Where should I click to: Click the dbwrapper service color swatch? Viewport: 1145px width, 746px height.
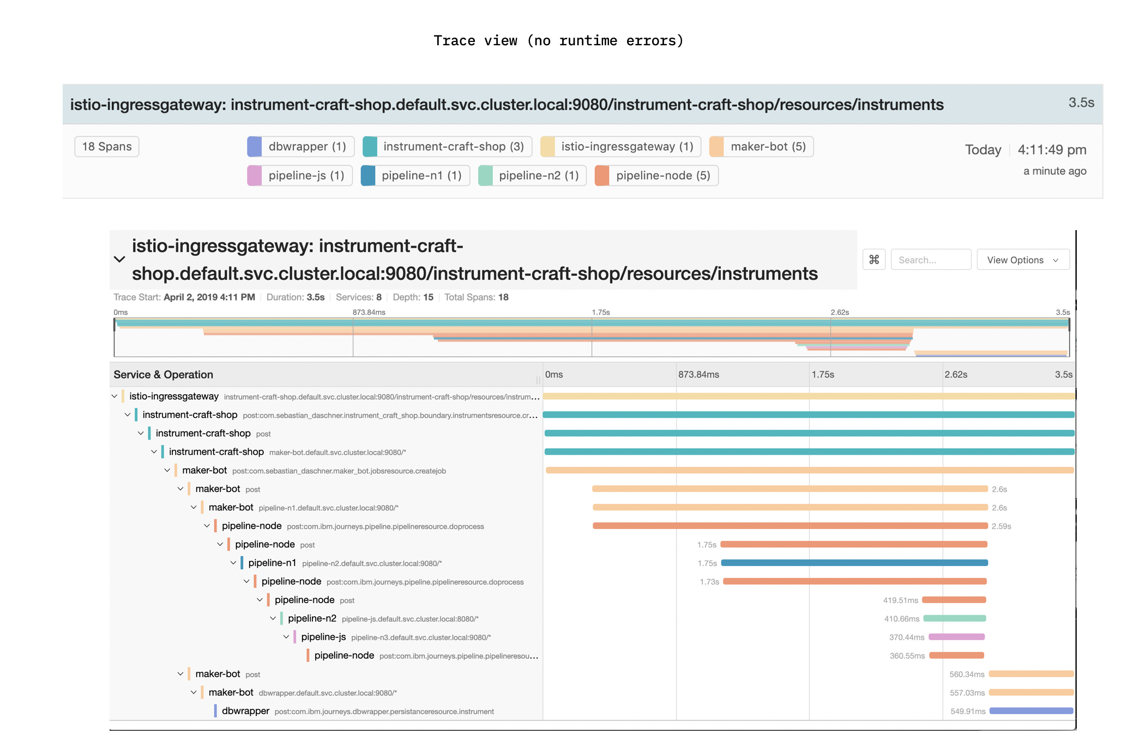[x=255, y=147]
